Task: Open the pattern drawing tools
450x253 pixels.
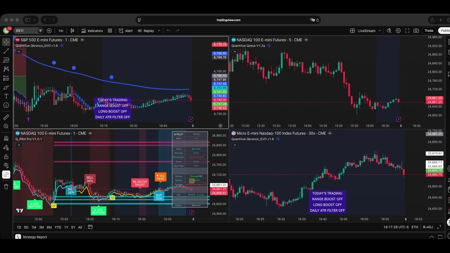Action: (x=6, y=69)
